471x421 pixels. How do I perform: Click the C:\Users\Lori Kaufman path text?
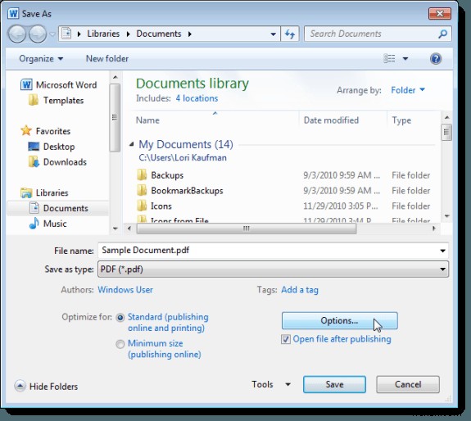point(183,157)
